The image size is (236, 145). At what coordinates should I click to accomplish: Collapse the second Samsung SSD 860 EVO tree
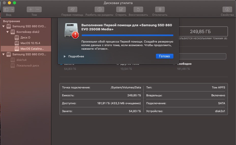4,54
